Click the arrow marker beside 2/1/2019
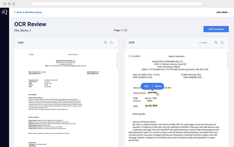 point(129,56)
